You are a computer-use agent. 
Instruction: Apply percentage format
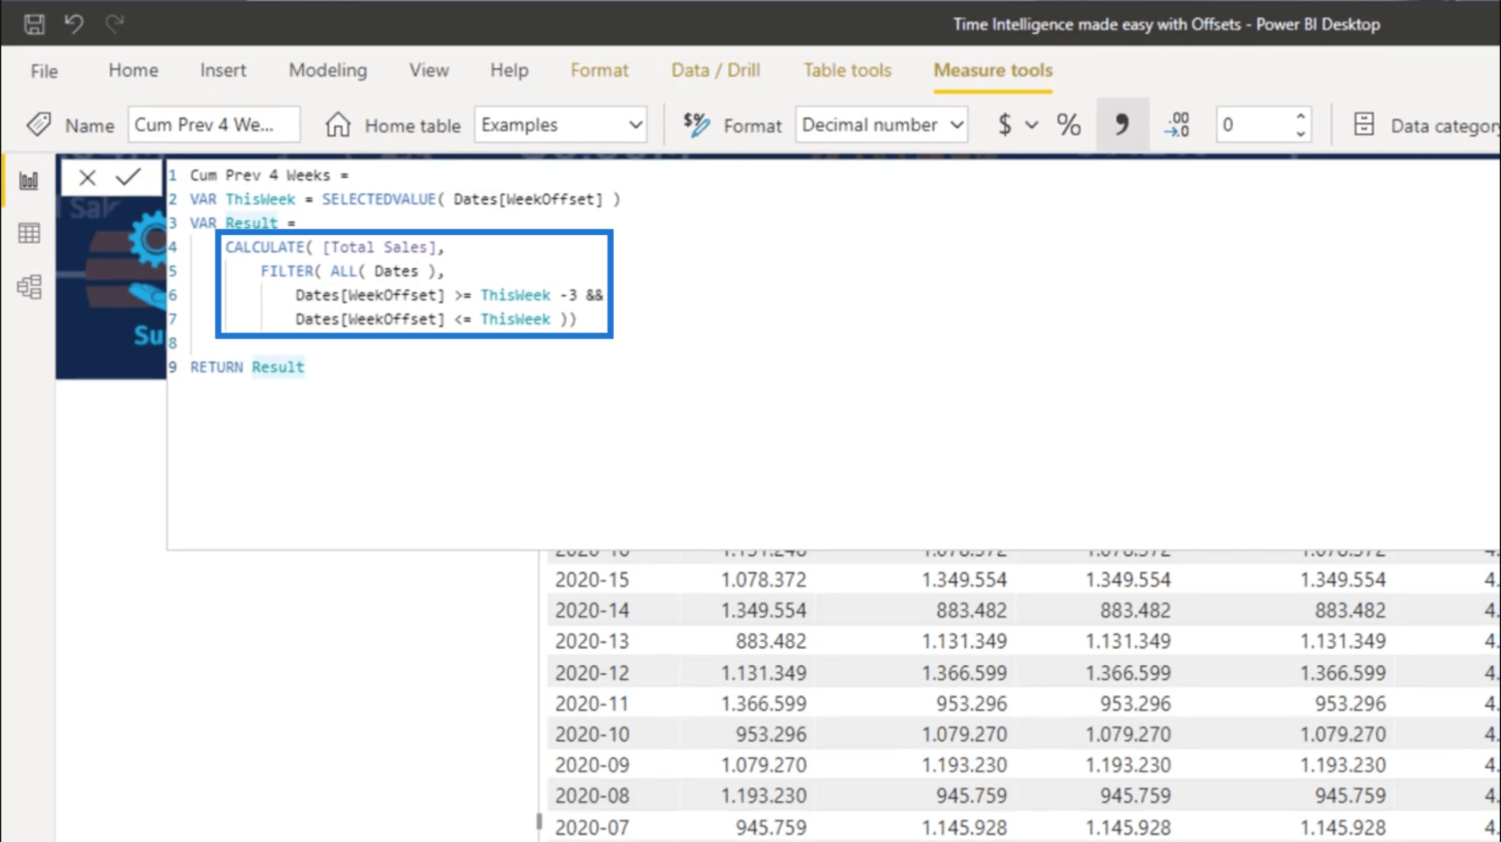[1069, 124]
